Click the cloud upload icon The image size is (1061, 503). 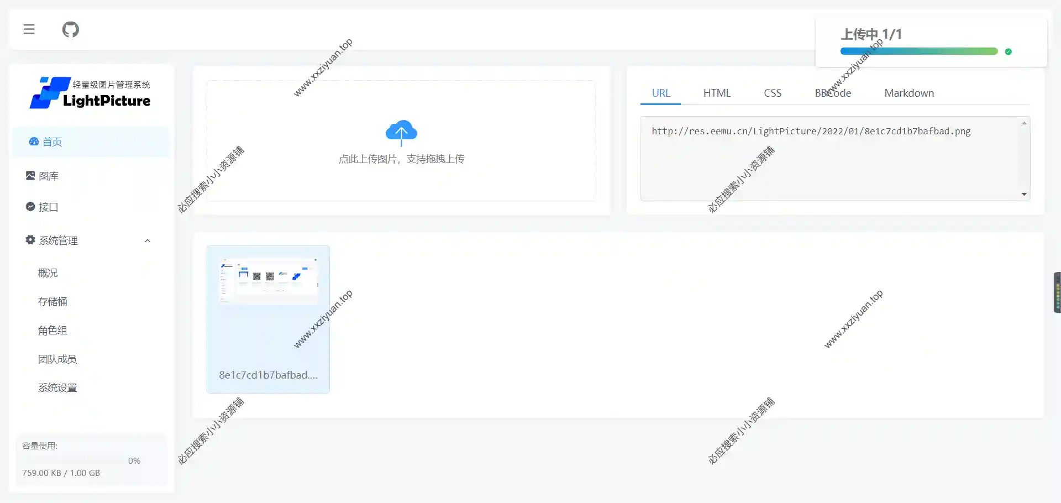point(401,132)
